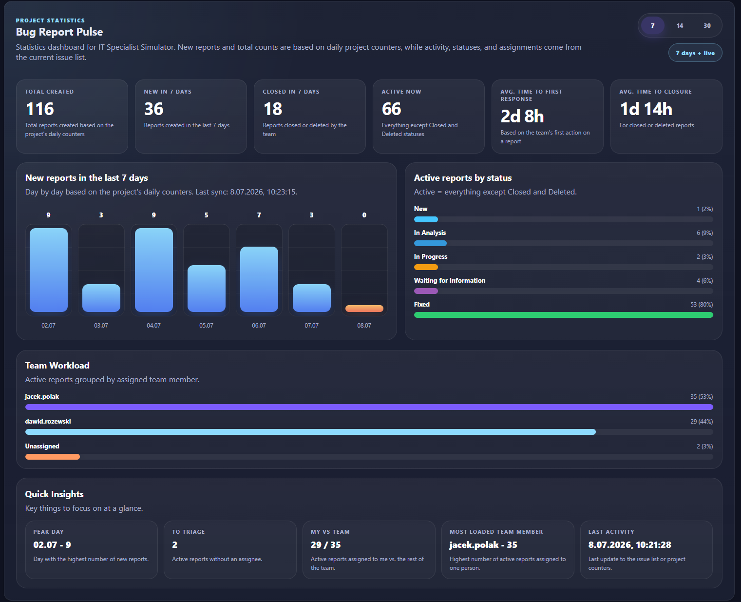
Task: Click dawid.rozewski workload bar
Action: click(x=310, y=432)
